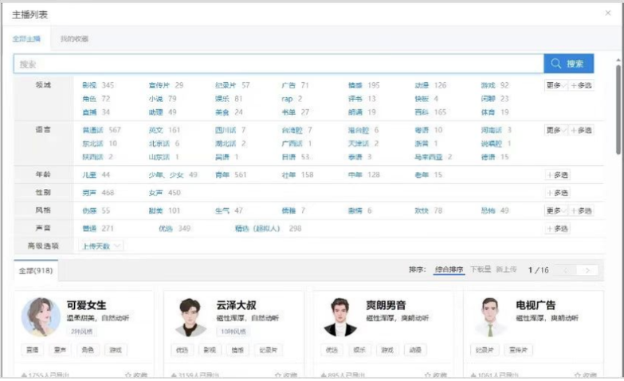
Task: Filter style 欢快 78
Action: pos(428,210)
